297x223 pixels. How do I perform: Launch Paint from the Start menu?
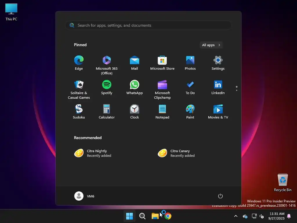coord(190,112)
